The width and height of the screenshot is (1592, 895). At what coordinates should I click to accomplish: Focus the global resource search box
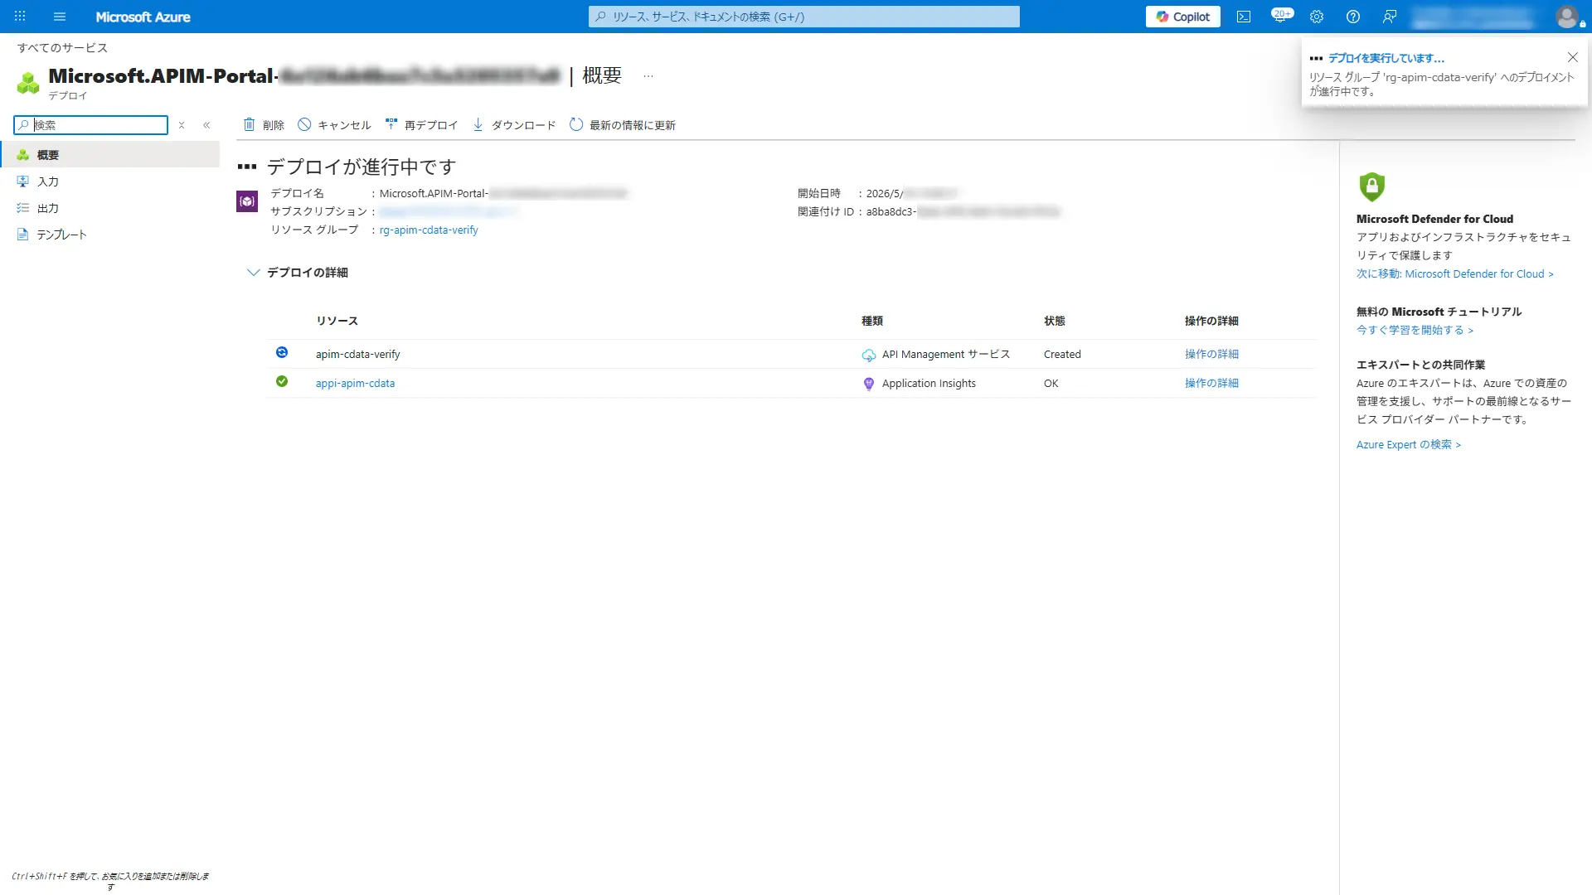point(803,17)
